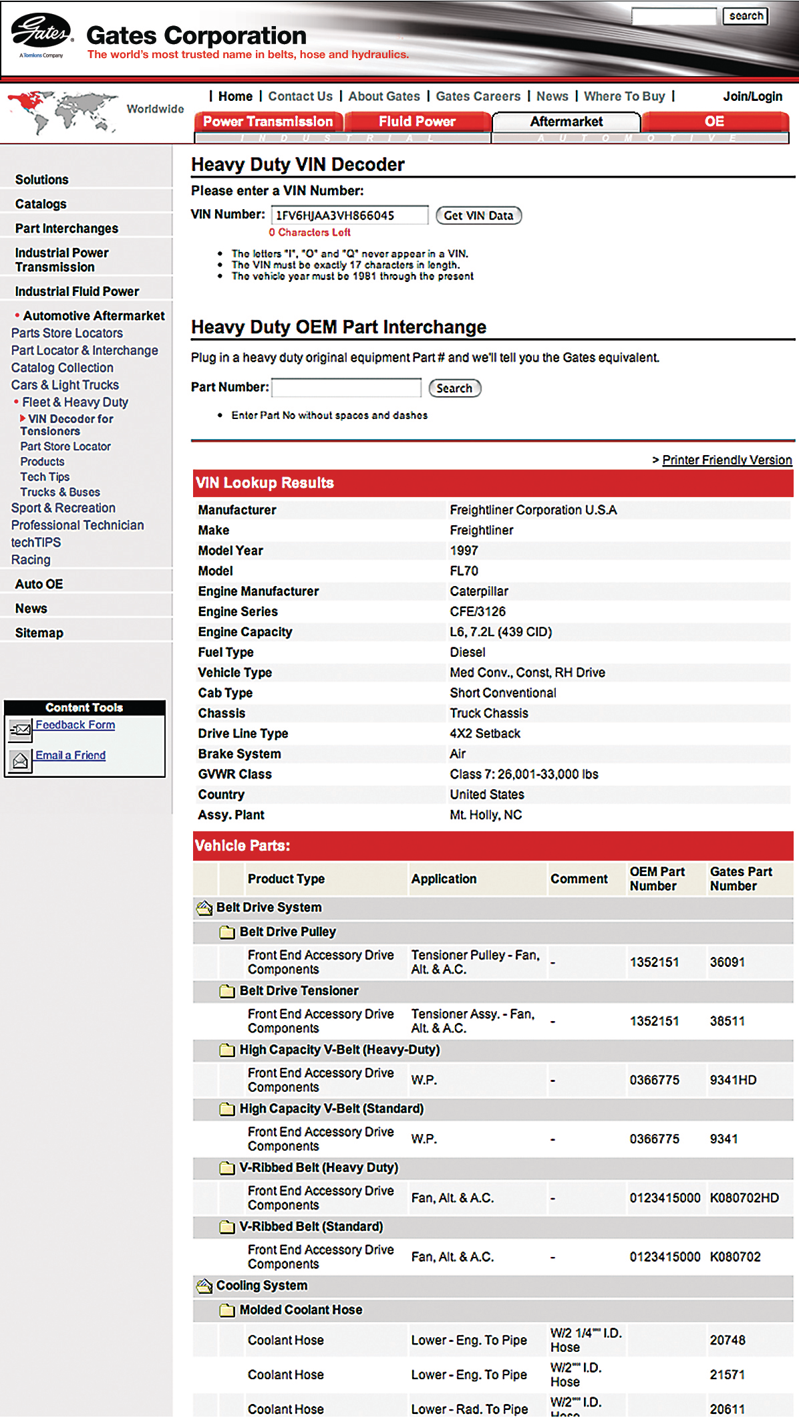The image size is (799, 1418).
Task: Collapse the Belt Drive System folder
Action: coord(204,908)
